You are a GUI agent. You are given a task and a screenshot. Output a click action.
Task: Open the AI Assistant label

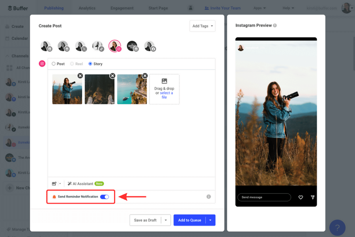[83, 184]
